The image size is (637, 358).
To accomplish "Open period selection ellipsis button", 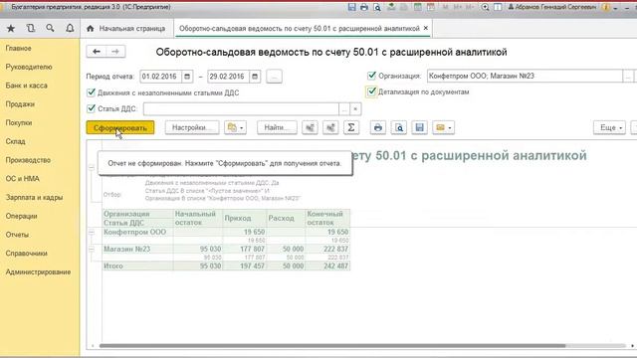I will 275,77.
